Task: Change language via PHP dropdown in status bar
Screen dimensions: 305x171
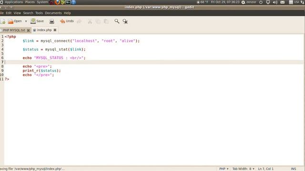Action: pos(224,169)
